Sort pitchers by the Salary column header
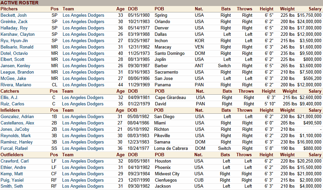Screen dimensions: 323x190 coord(315,9)
